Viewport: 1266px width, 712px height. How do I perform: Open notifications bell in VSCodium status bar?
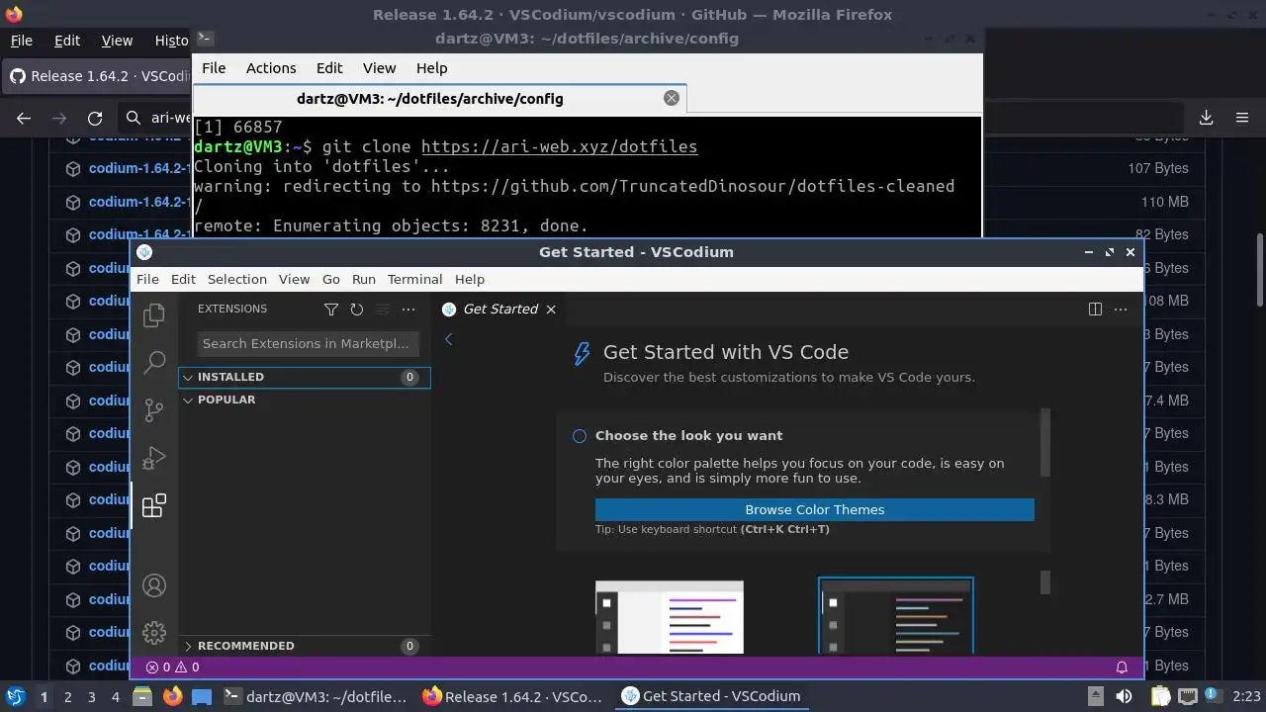click(x=1122, y=667)
